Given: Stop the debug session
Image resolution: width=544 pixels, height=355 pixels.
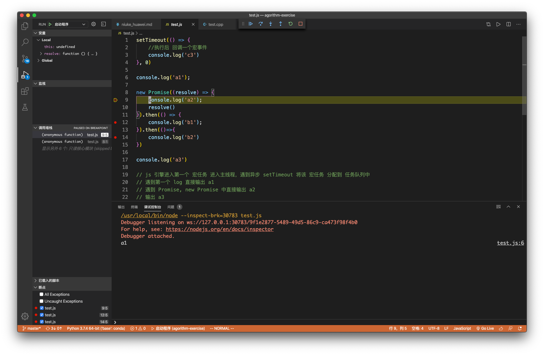Looking at the screenshot, I should (301, 24).
